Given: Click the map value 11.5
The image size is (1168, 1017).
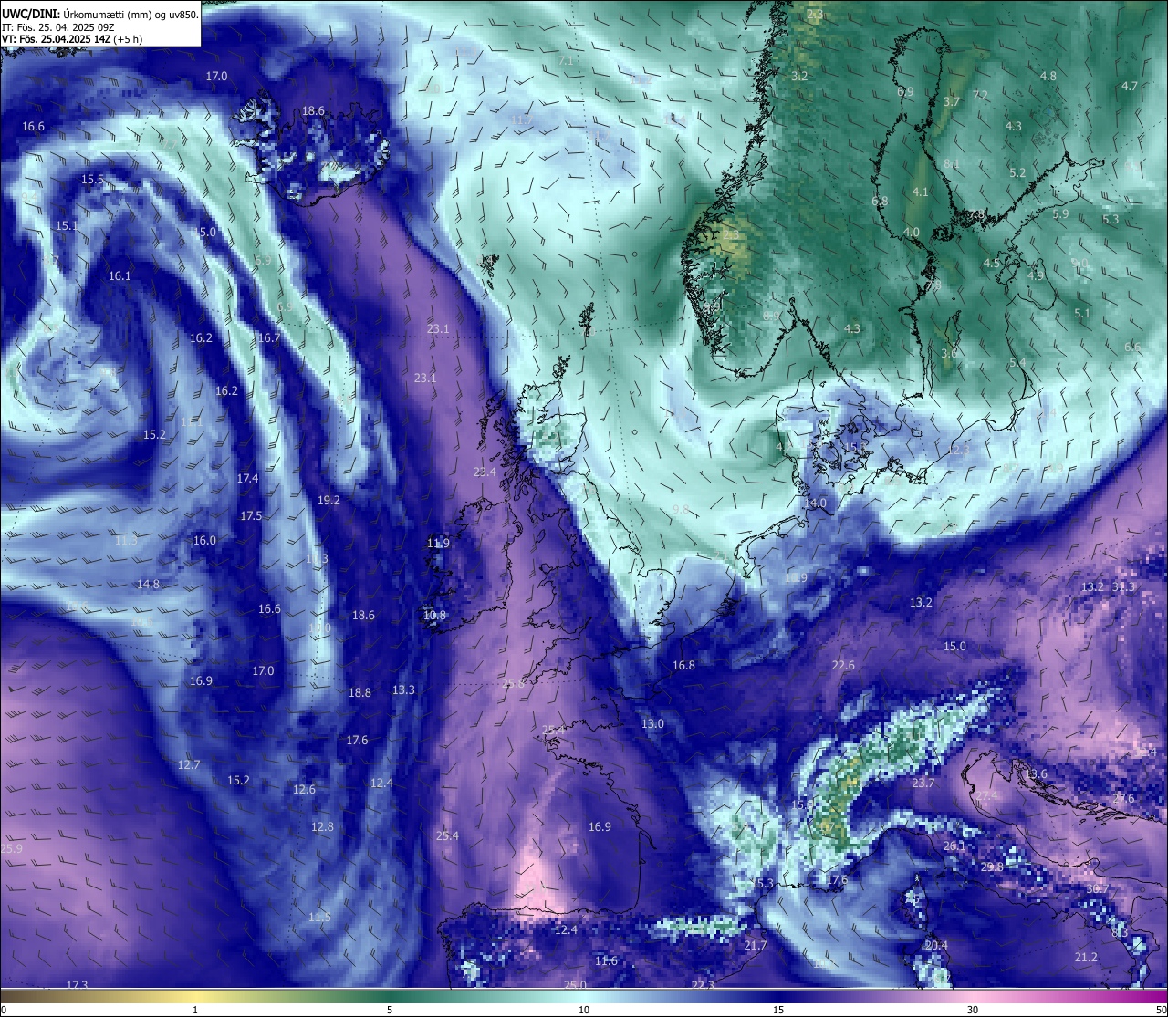Looking at the screenshot, I should (x=319, y=918).
